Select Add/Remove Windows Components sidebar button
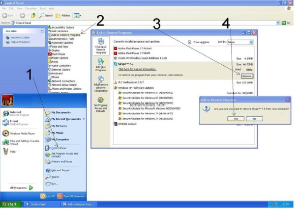This screenshot has width=295, height=209. [x=101, y=84]
